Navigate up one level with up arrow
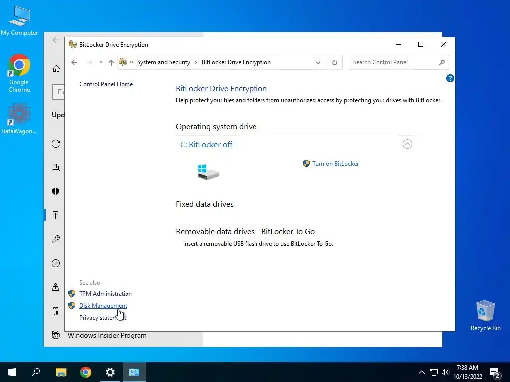 (x=111, y=62)
